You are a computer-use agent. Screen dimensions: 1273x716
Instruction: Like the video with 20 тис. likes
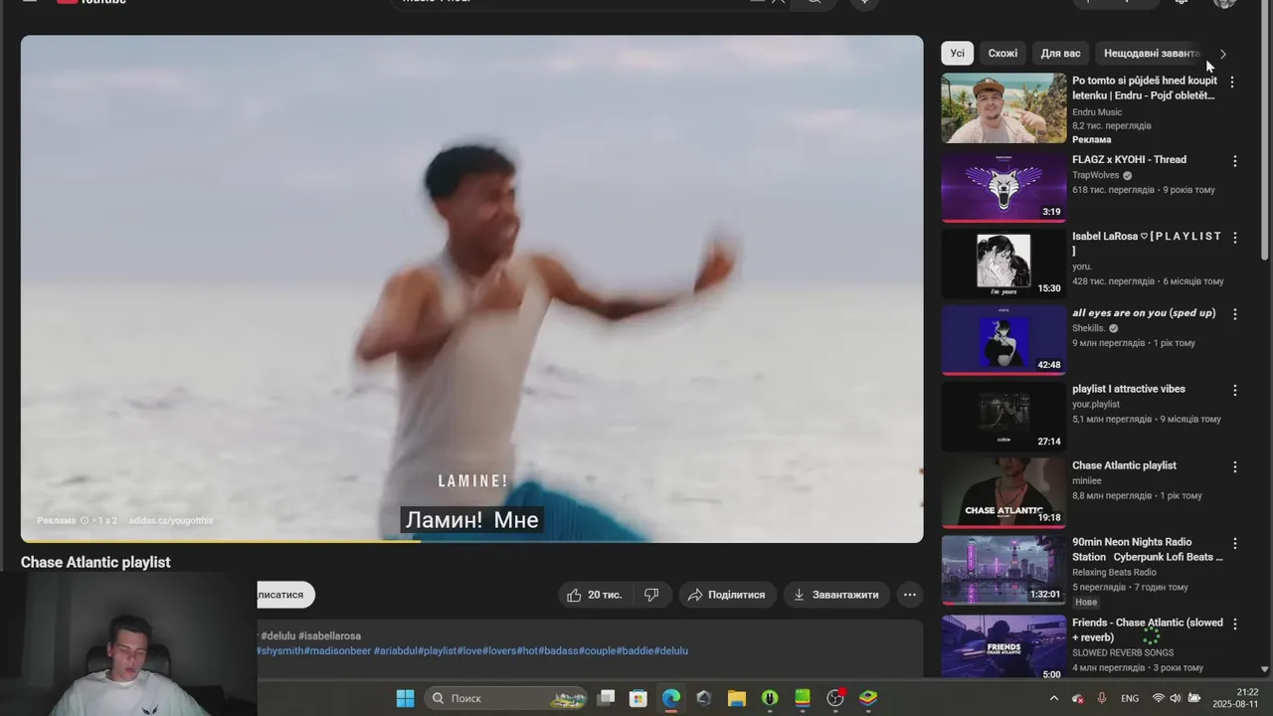595,595
